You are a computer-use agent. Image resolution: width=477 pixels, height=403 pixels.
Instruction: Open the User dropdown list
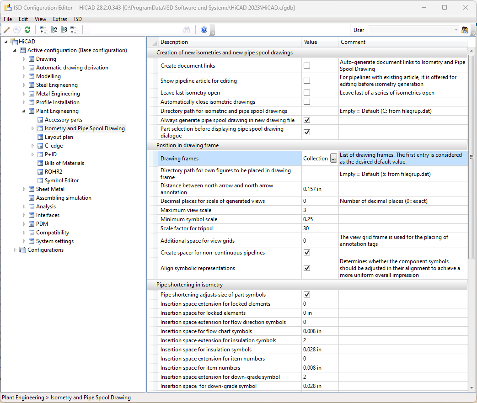point(456,30)
